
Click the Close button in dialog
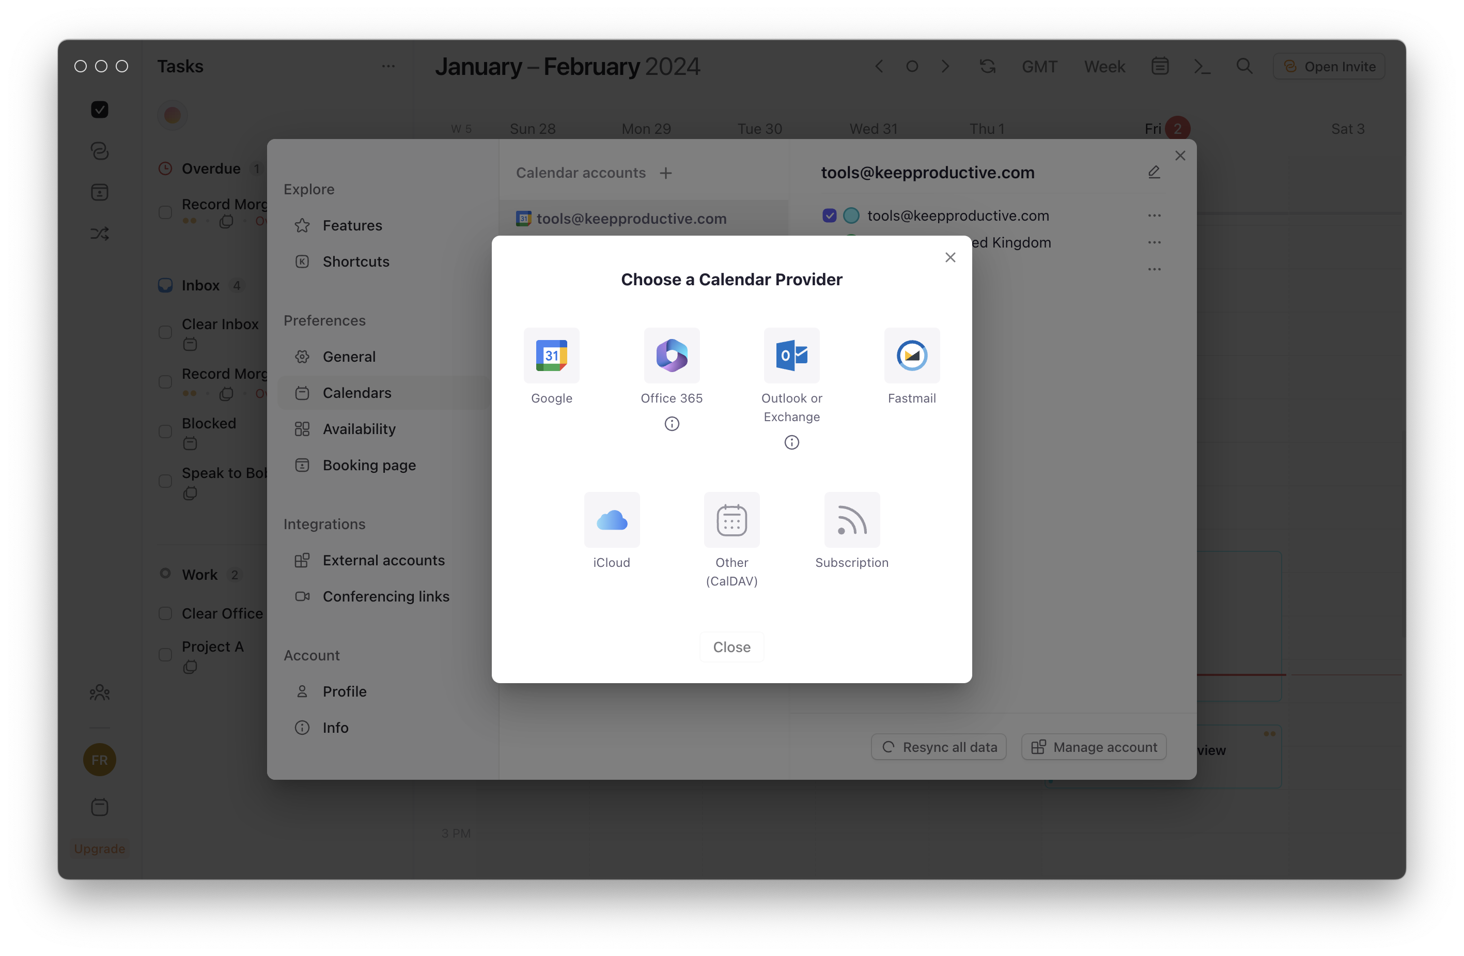(x=731, y=647)
